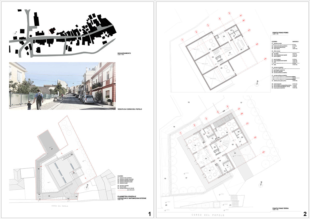Select sheet number 2 in the corner
The image size is (310, 219).
coord(305,214)
